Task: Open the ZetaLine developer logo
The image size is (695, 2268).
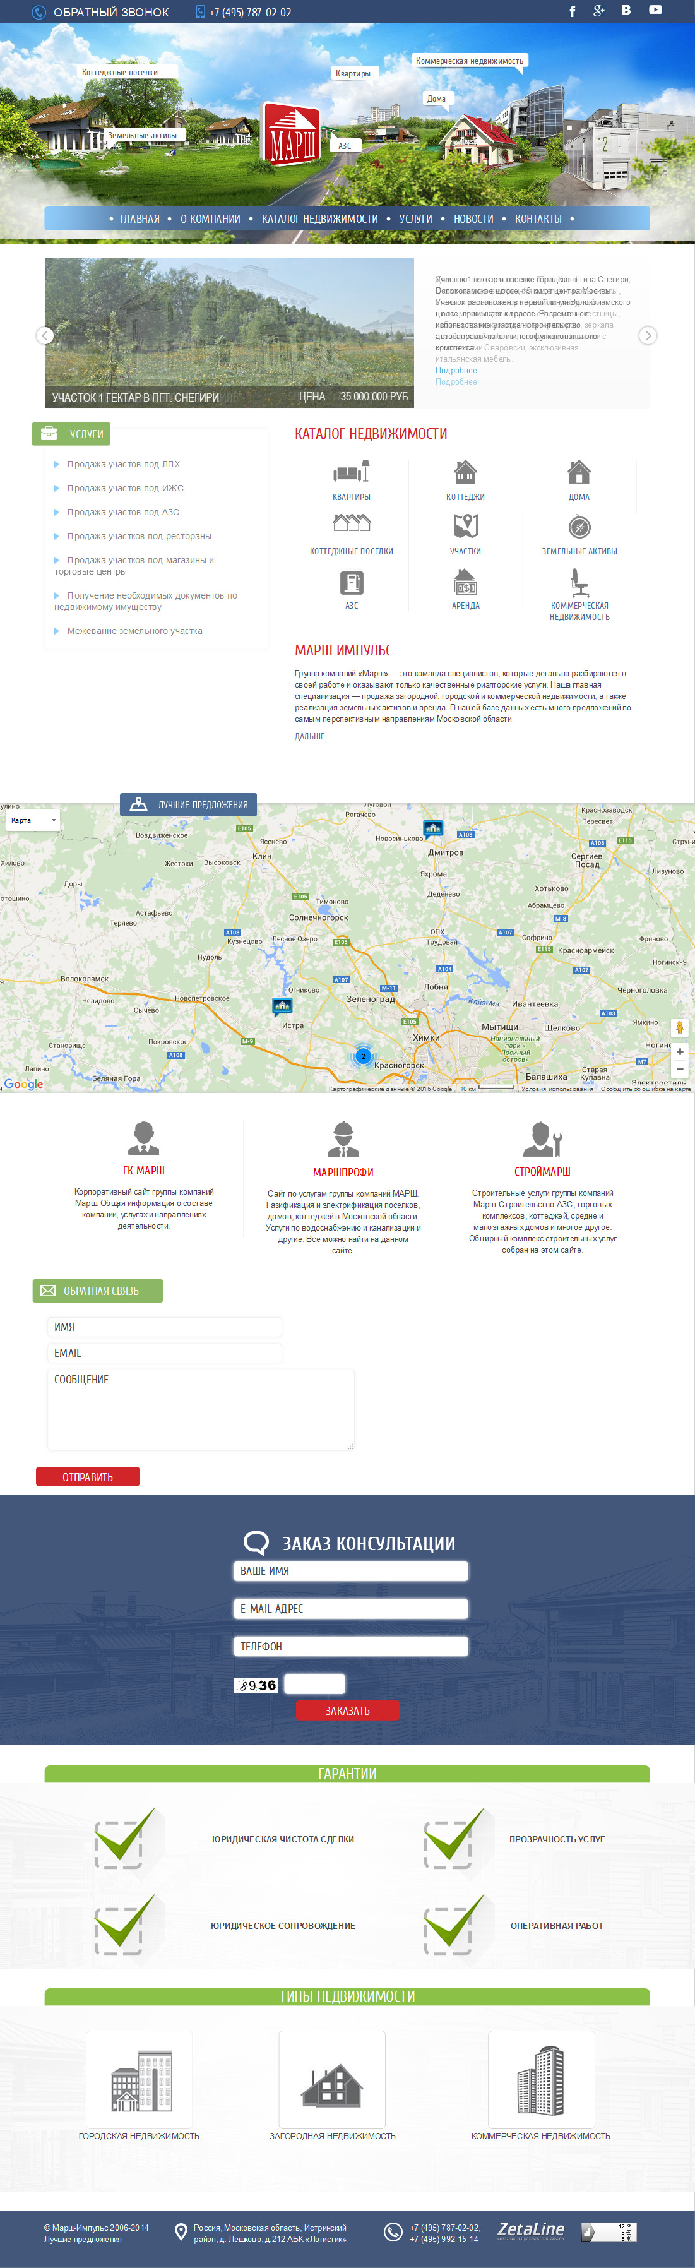Action: (530, 2231)
